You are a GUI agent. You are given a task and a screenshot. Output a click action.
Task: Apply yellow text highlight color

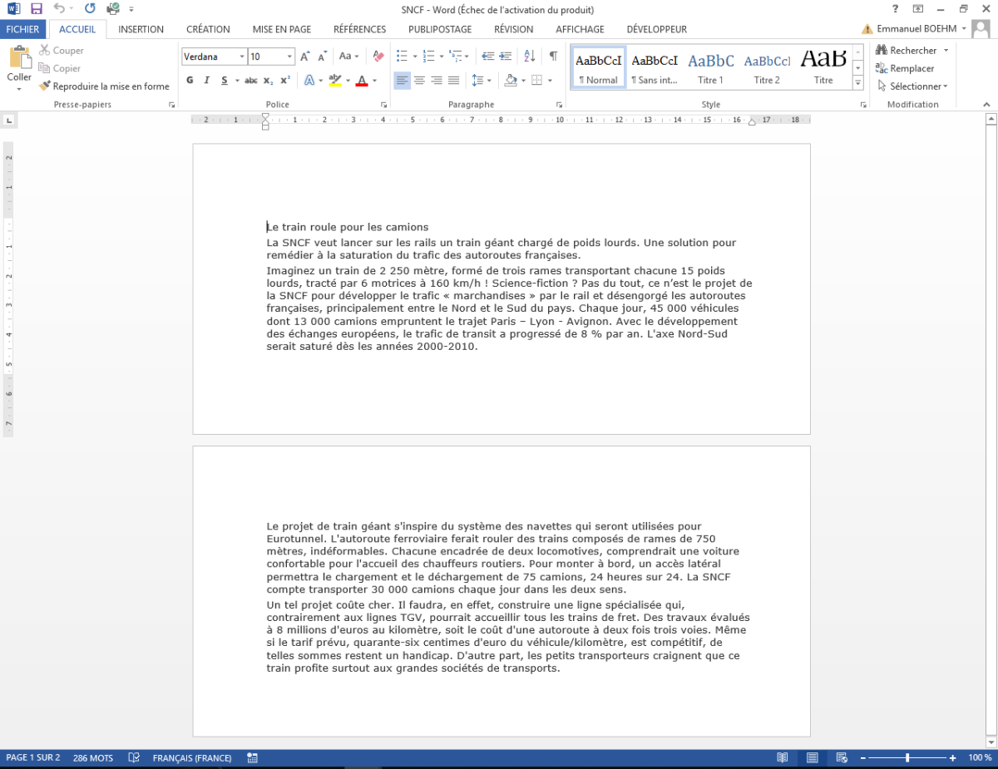point(334,81)
